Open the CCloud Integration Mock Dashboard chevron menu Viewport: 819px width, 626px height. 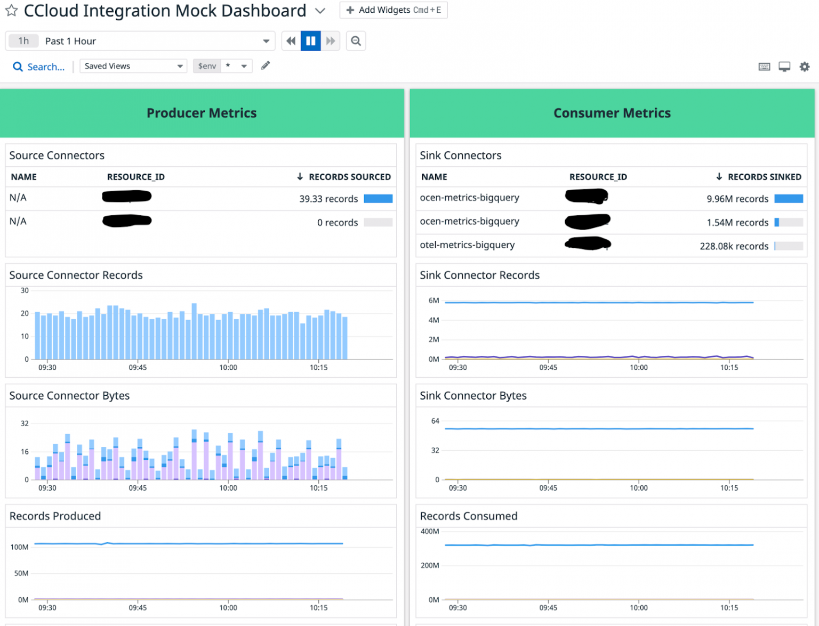(320, 10)
